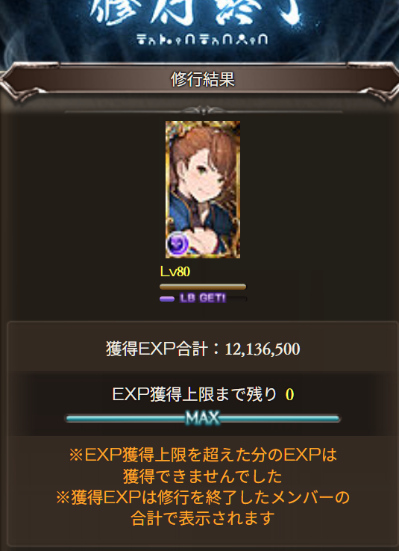Click the LB GET! text label
This screenshot has width=399, height=551.
(x=202, y=299)
